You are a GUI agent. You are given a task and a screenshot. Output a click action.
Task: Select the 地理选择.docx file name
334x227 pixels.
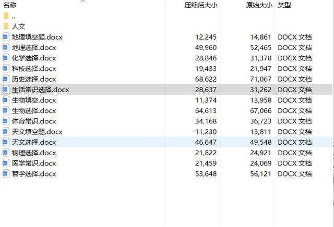pos(34,47)
